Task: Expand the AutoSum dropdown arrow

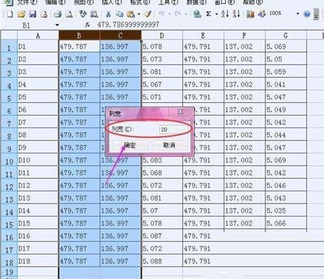Action: 217,14
